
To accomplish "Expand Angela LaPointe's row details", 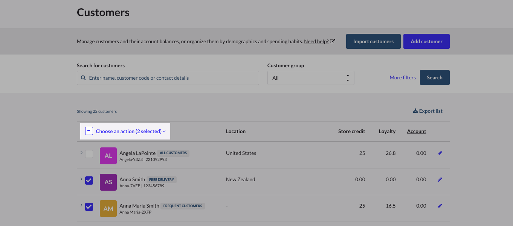I will coord(81,153).
